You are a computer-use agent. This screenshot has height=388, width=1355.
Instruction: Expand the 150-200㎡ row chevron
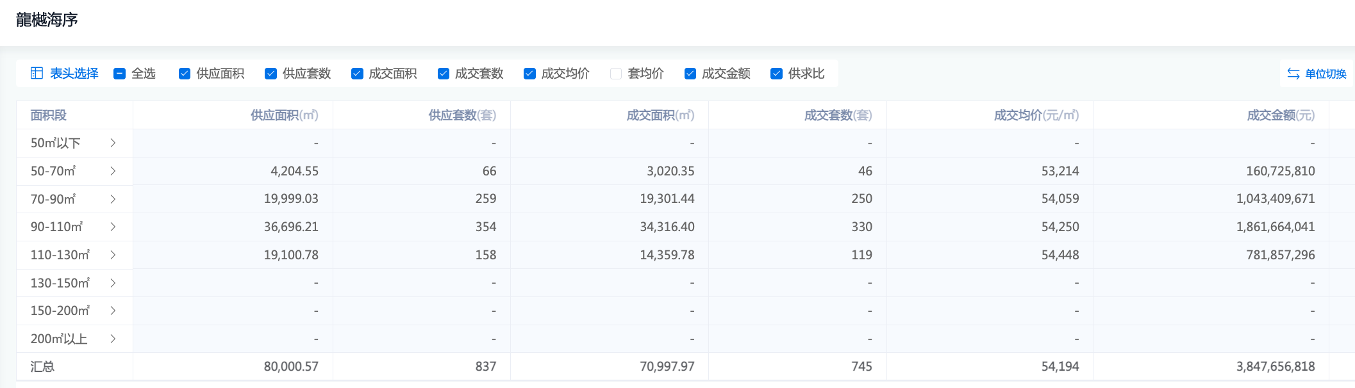[x=113, y=311]
